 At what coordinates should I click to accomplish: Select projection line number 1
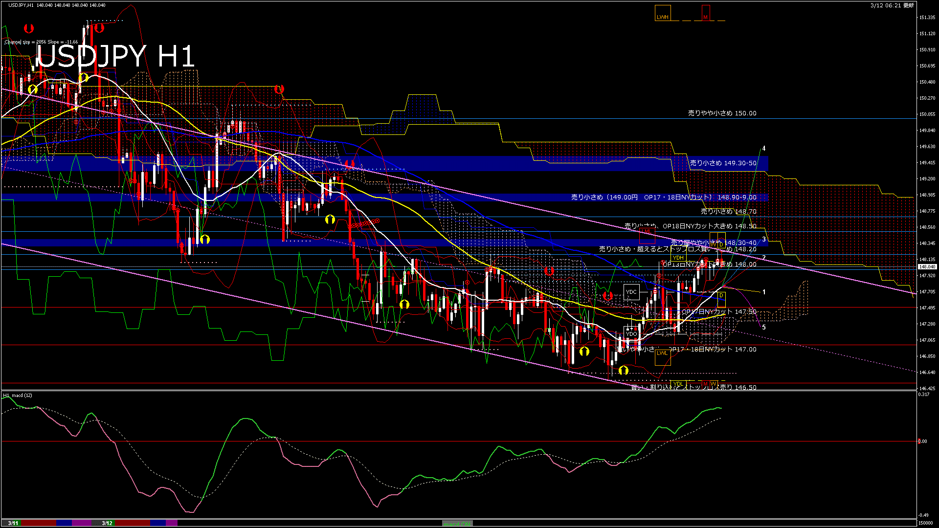764,292
